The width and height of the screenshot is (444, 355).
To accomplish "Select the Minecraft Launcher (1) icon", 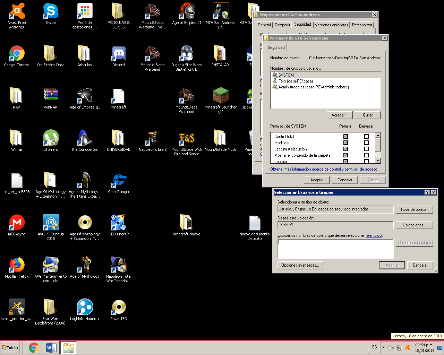I will click(221, 101).
